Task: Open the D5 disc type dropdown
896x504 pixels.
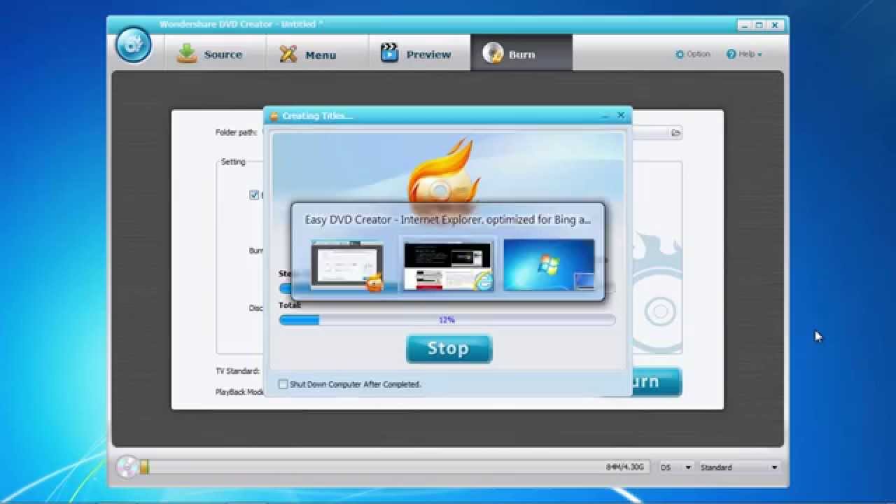Action: coord(676,467)
